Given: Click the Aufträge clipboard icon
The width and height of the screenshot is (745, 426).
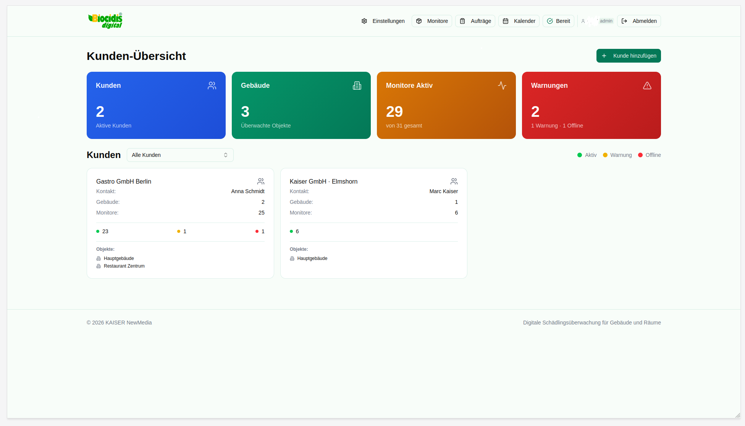Looking at the screenshot, I should (462, 21).
